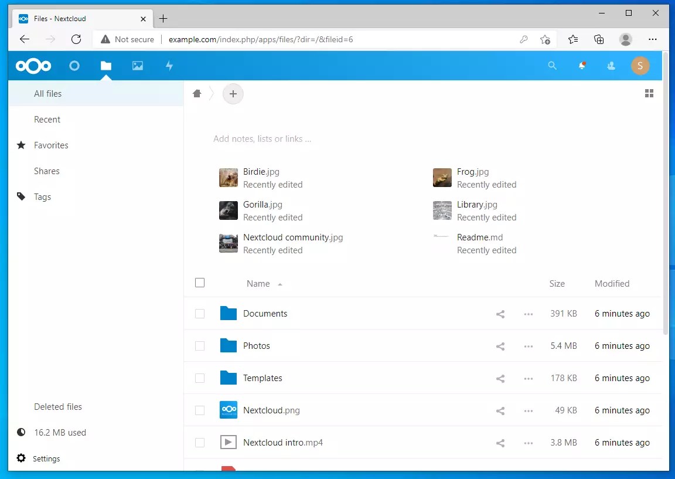Open Photos folder icon in file list
Image resolution: width=675 pixels, height=479 pixels.
(x=228, y=345)
